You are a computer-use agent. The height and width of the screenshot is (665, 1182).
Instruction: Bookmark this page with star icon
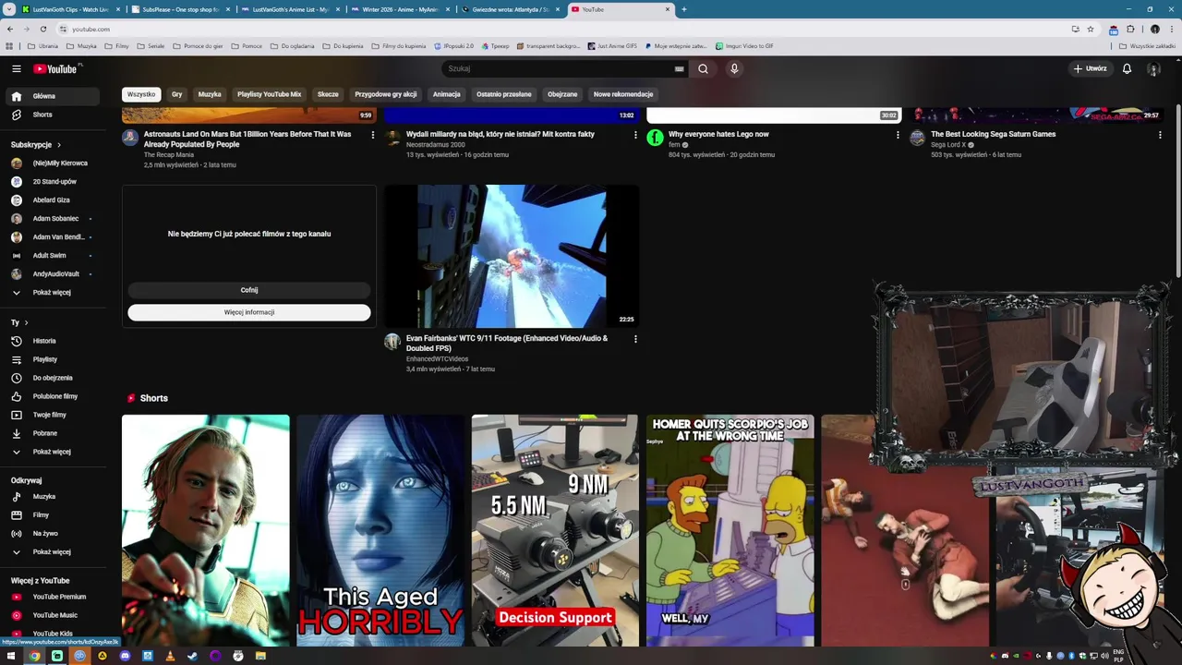point(1091,29)
